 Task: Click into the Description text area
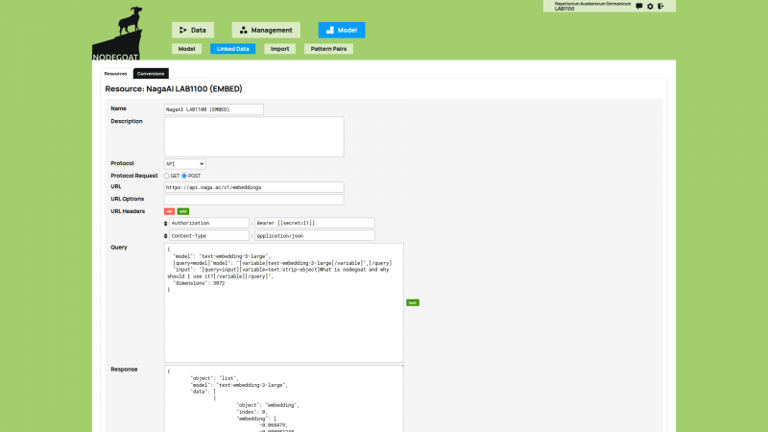tap(253, 136)
